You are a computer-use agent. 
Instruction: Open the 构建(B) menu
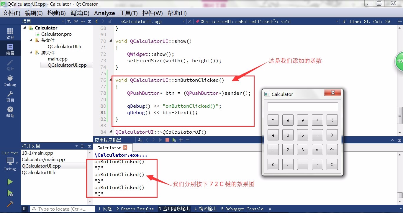pyautogui.click(x=56, y=13)
